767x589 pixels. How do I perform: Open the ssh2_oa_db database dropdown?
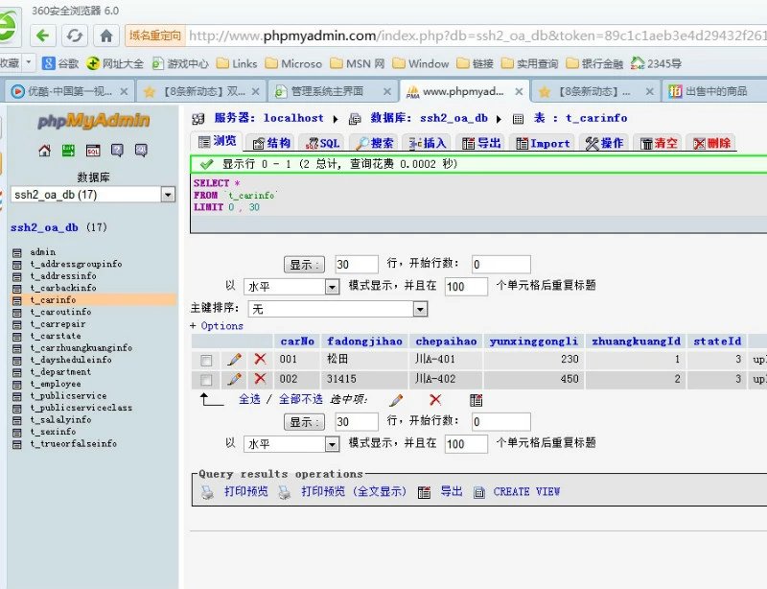tap(168, 195)
